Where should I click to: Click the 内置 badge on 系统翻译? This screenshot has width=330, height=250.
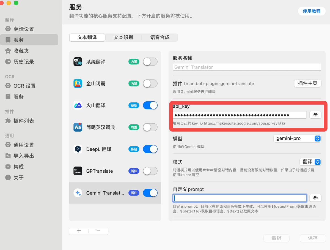[134, 62]
